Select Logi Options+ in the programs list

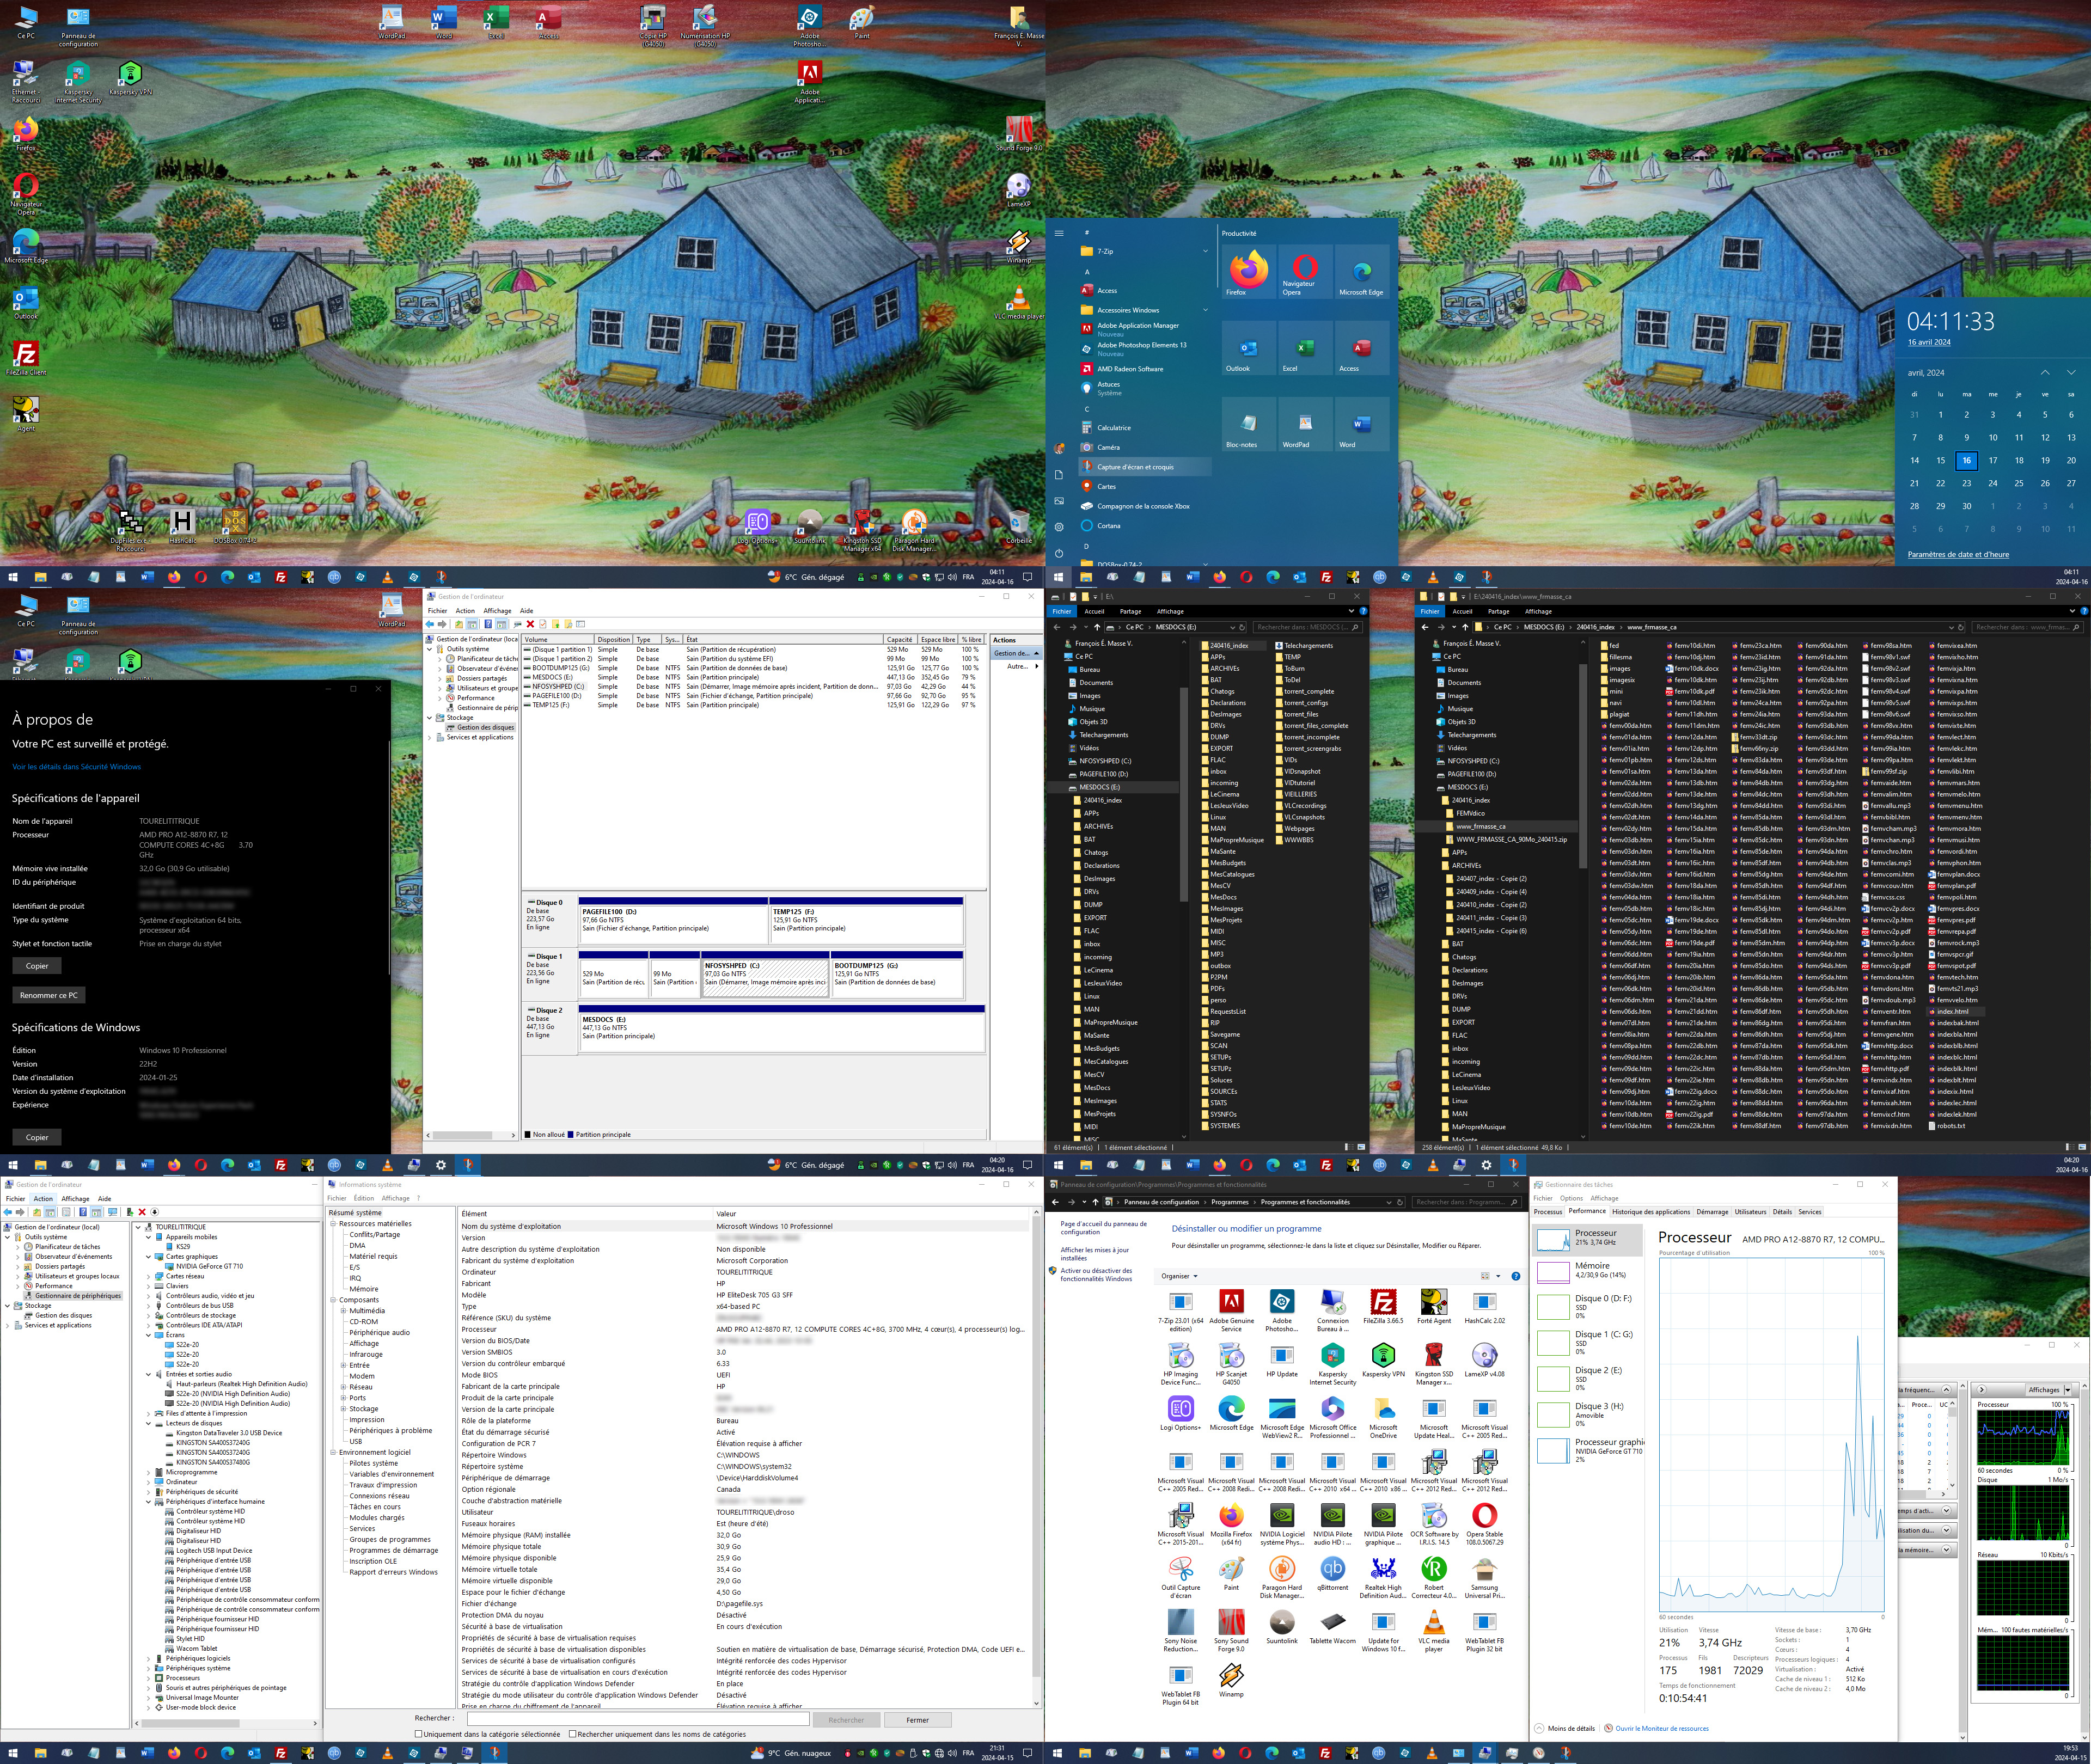pos(1181,1415)
